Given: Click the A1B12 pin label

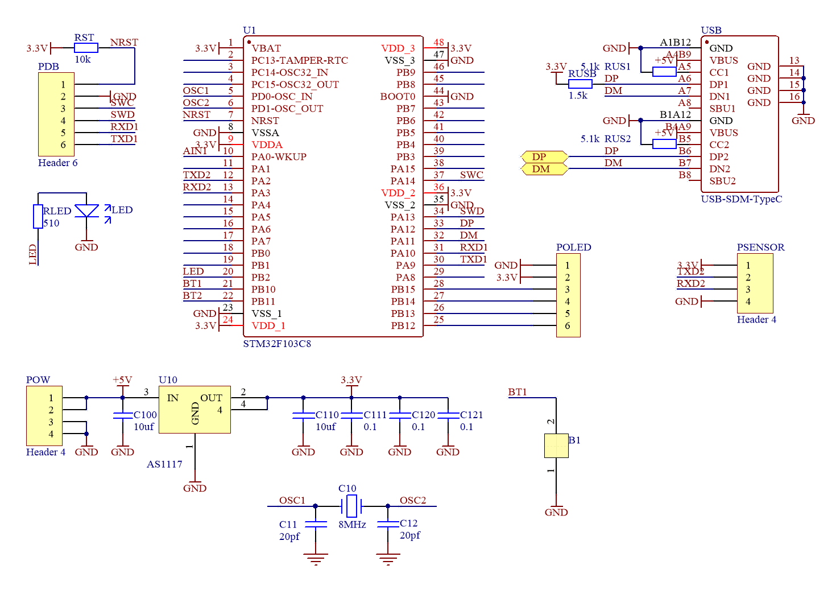Looking at the screenshot, I should click(675, 42).
